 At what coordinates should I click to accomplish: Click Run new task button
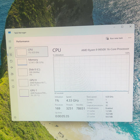point(114,38)
